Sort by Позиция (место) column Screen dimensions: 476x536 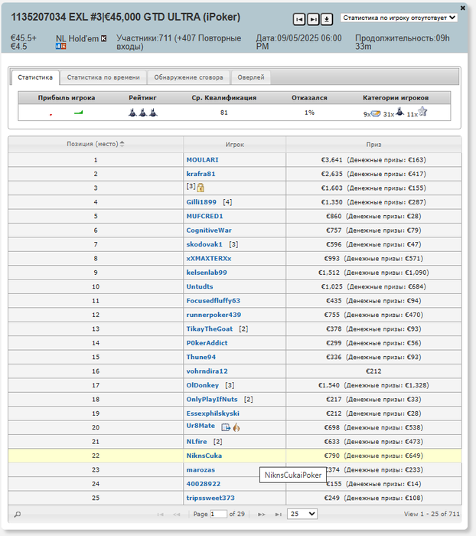[96, 143]
